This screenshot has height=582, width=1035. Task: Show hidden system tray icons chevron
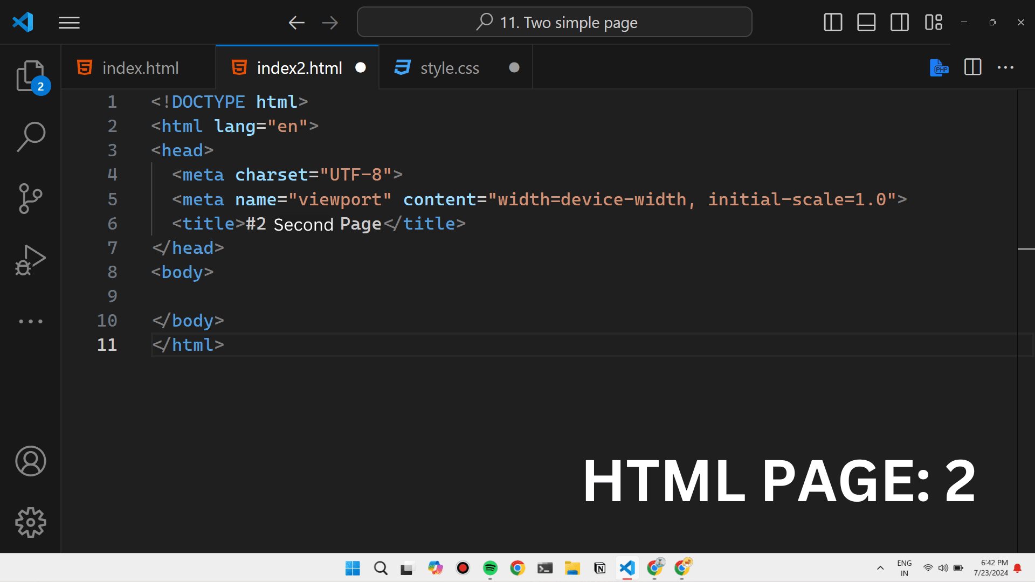[x=880, y=568]
